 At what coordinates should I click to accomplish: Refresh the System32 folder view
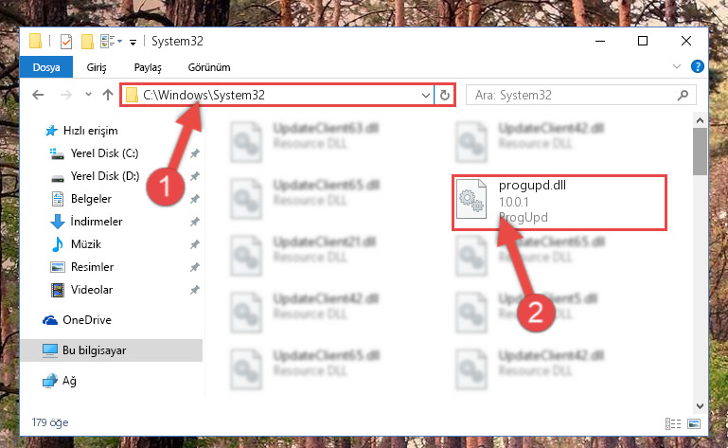pyautogui.click(x=444, y=96)
